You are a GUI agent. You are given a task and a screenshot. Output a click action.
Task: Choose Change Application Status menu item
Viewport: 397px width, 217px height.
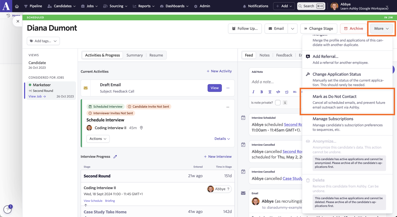coord(347,79)
